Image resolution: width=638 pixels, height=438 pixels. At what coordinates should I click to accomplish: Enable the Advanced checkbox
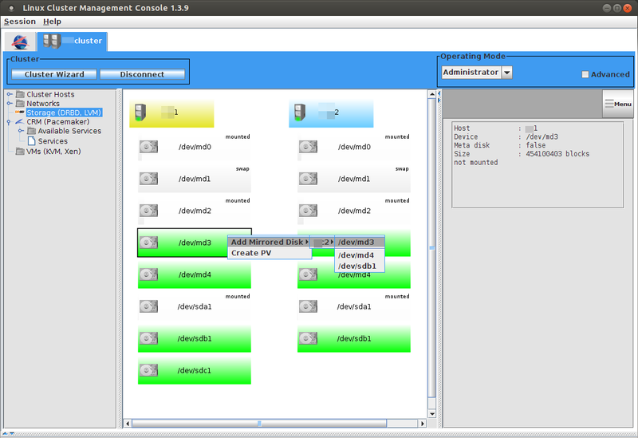point(585,74)
